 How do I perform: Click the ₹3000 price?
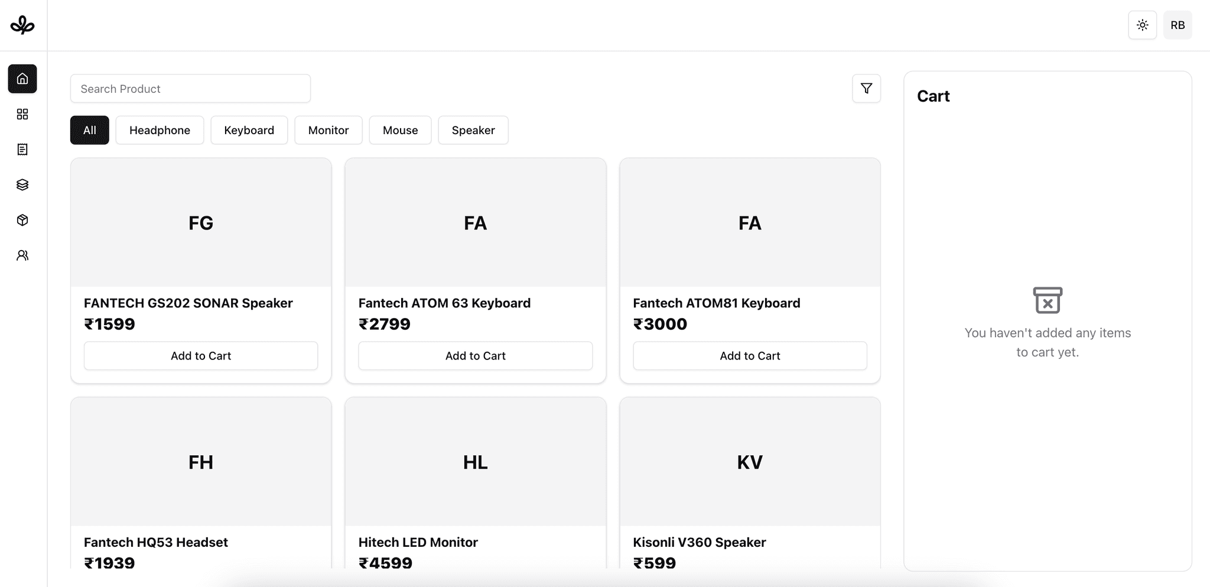click(660, 324)
